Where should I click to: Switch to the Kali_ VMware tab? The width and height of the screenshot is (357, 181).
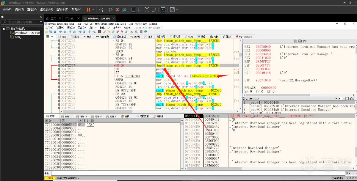(x=72, y=18)
